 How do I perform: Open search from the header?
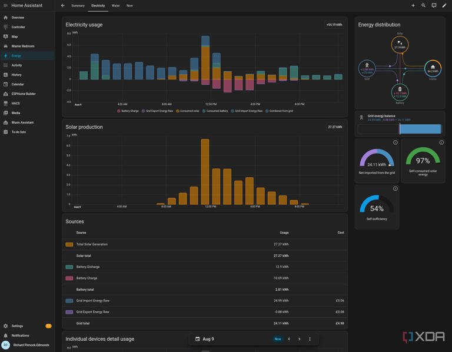point(423,5)
